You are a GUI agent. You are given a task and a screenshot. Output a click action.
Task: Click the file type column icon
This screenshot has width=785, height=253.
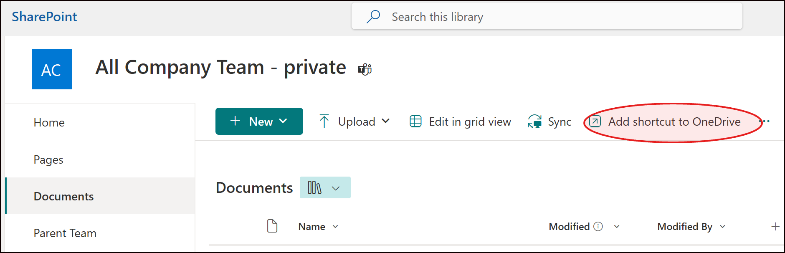pos(272,226)
